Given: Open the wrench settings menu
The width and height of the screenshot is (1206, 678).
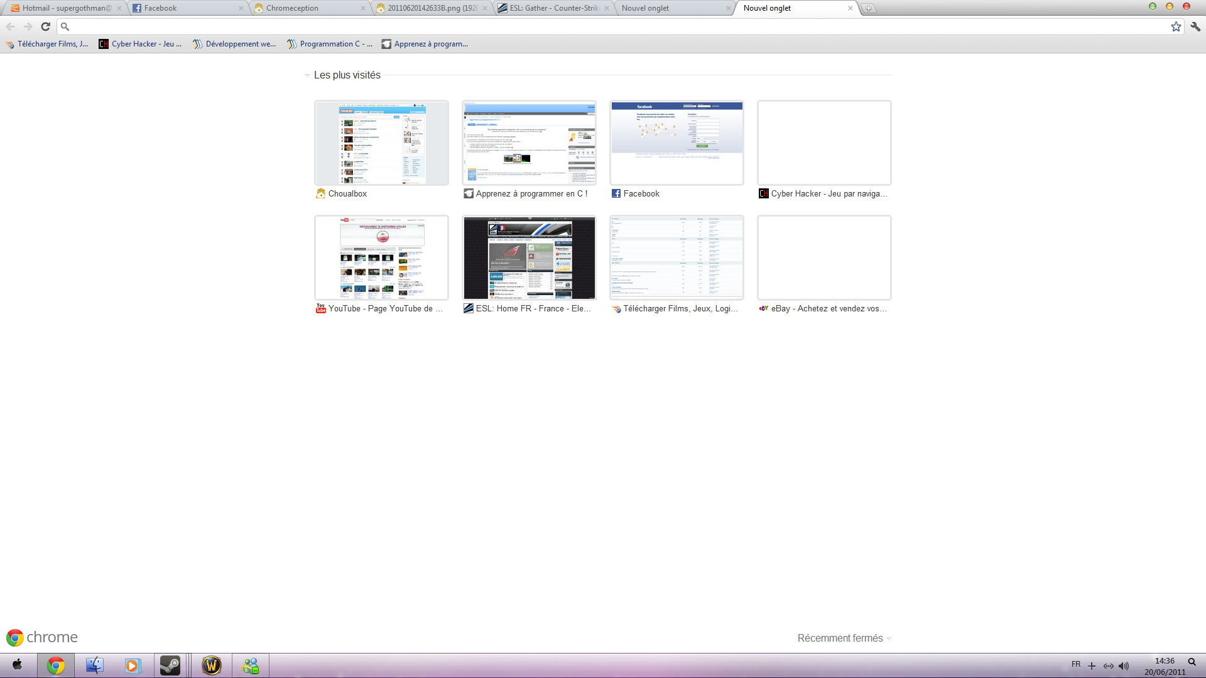Looking at the screenshot, I should click(1195, 26).
